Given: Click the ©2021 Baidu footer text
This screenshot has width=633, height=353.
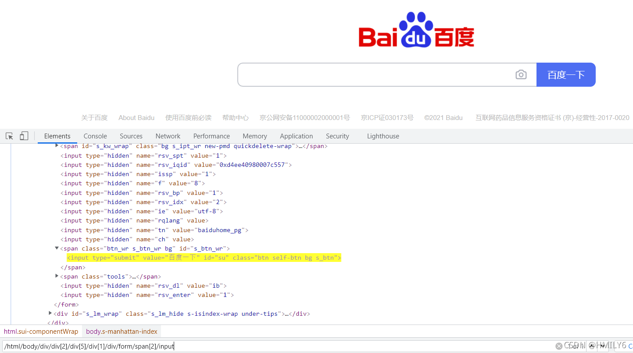Looking at the screenshot, I should click(x=443, y=117).
